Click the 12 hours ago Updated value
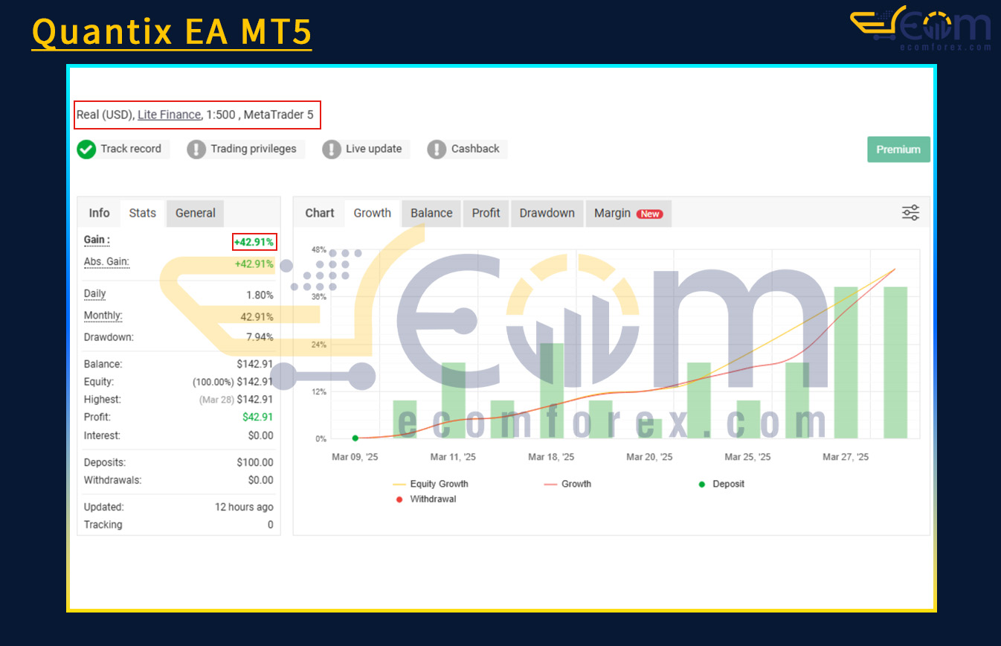 coord(244,507)
